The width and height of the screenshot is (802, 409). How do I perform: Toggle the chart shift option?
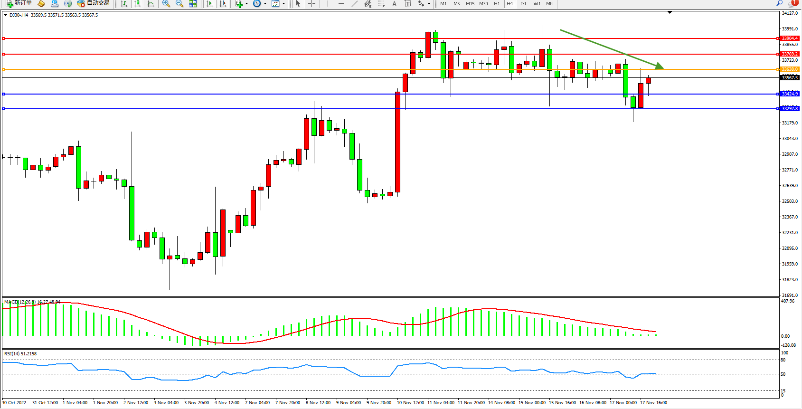tap(223, 4)
